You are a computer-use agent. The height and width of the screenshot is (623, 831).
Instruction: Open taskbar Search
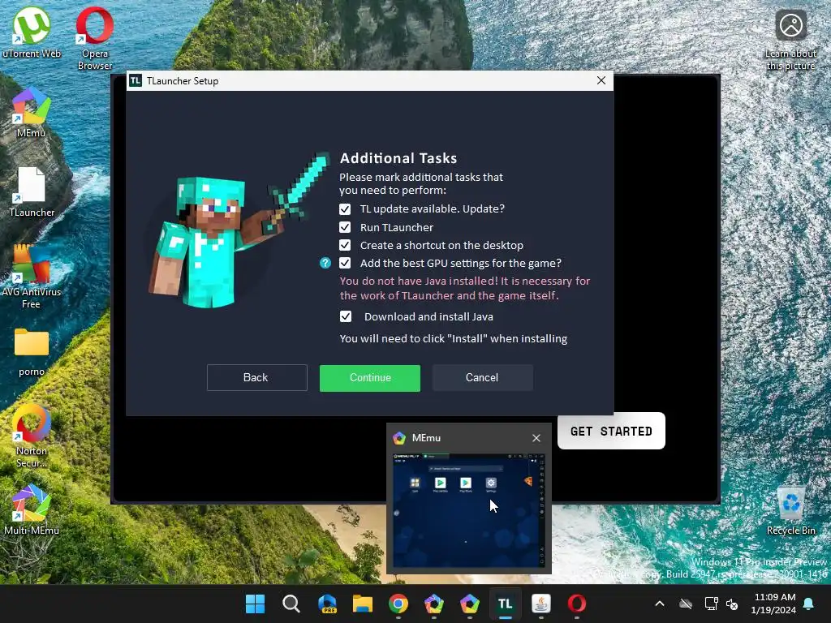pyautogui.click(x=291, y=604)
